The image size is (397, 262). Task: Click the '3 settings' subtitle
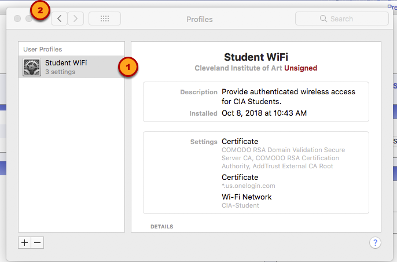[x=60, y=72]
